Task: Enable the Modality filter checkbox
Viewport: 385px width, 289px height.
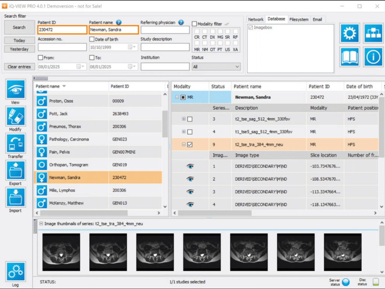Action: pyautogui.click(x=194, y=24)
